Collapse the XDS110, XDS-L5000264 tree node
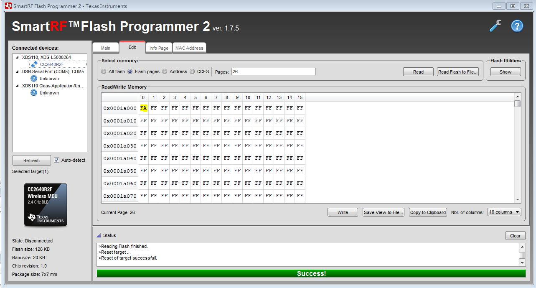 [x=17, y=57]
